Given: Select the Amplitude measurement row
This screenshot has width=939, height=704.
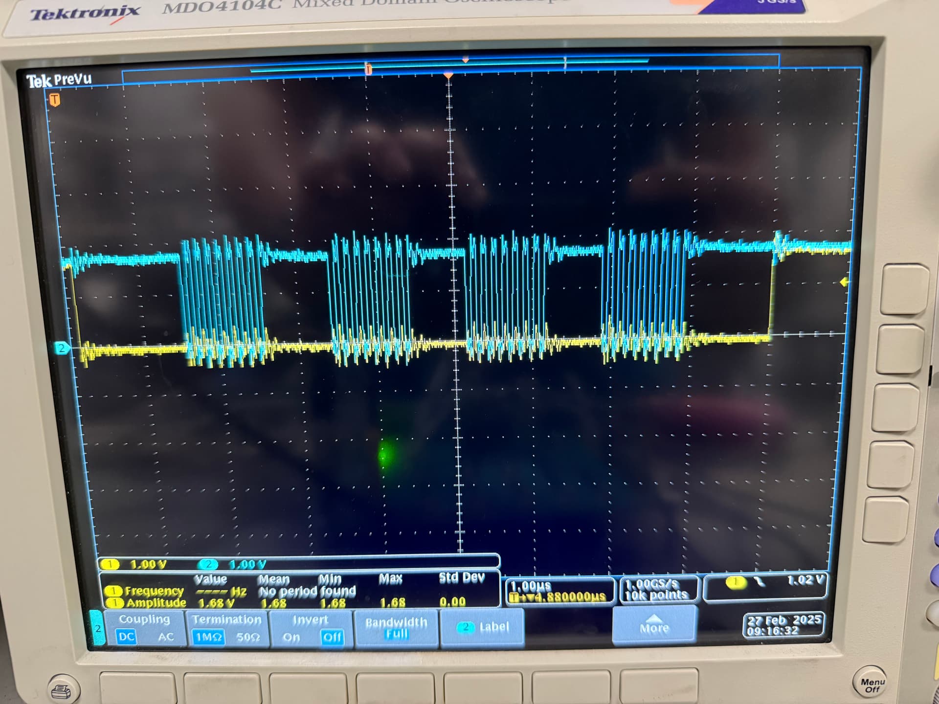Looking at the screenshot, I should click(156, 603).
